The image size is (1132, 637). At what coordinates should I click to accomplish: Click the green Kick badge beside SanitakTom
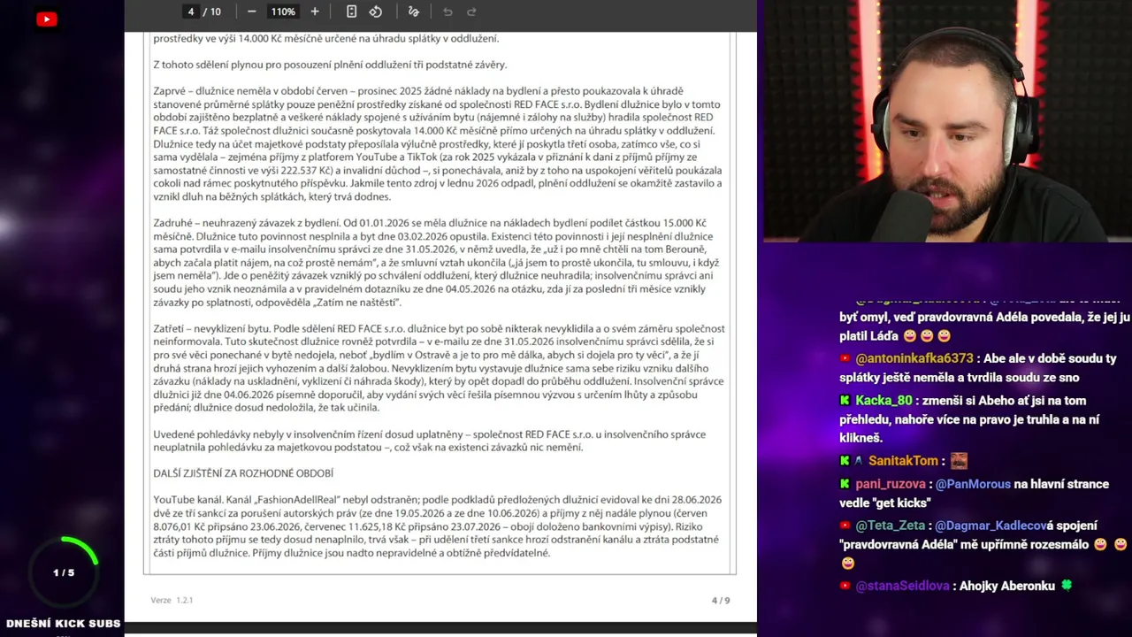[845, 461]
